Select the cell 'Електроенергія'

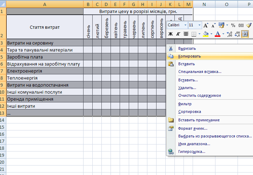(x=45, y=71)
